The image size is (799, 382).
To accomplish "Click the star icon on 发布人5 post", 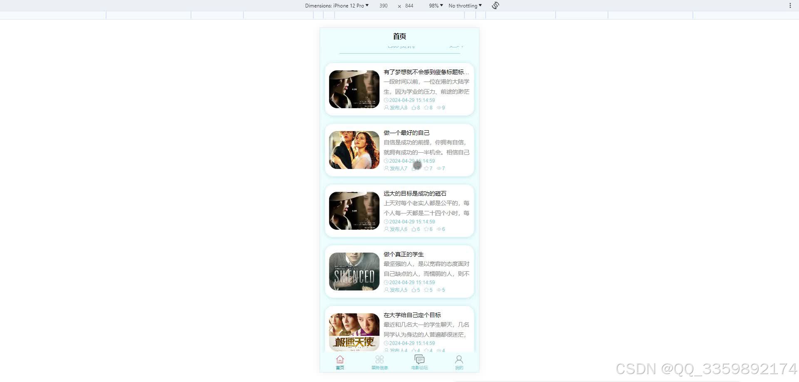I will (x=426, y=290).
